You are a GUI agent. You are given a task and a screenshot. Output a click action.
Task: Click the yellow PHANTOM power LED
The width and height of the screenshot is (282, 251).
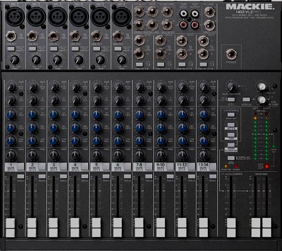226,166
